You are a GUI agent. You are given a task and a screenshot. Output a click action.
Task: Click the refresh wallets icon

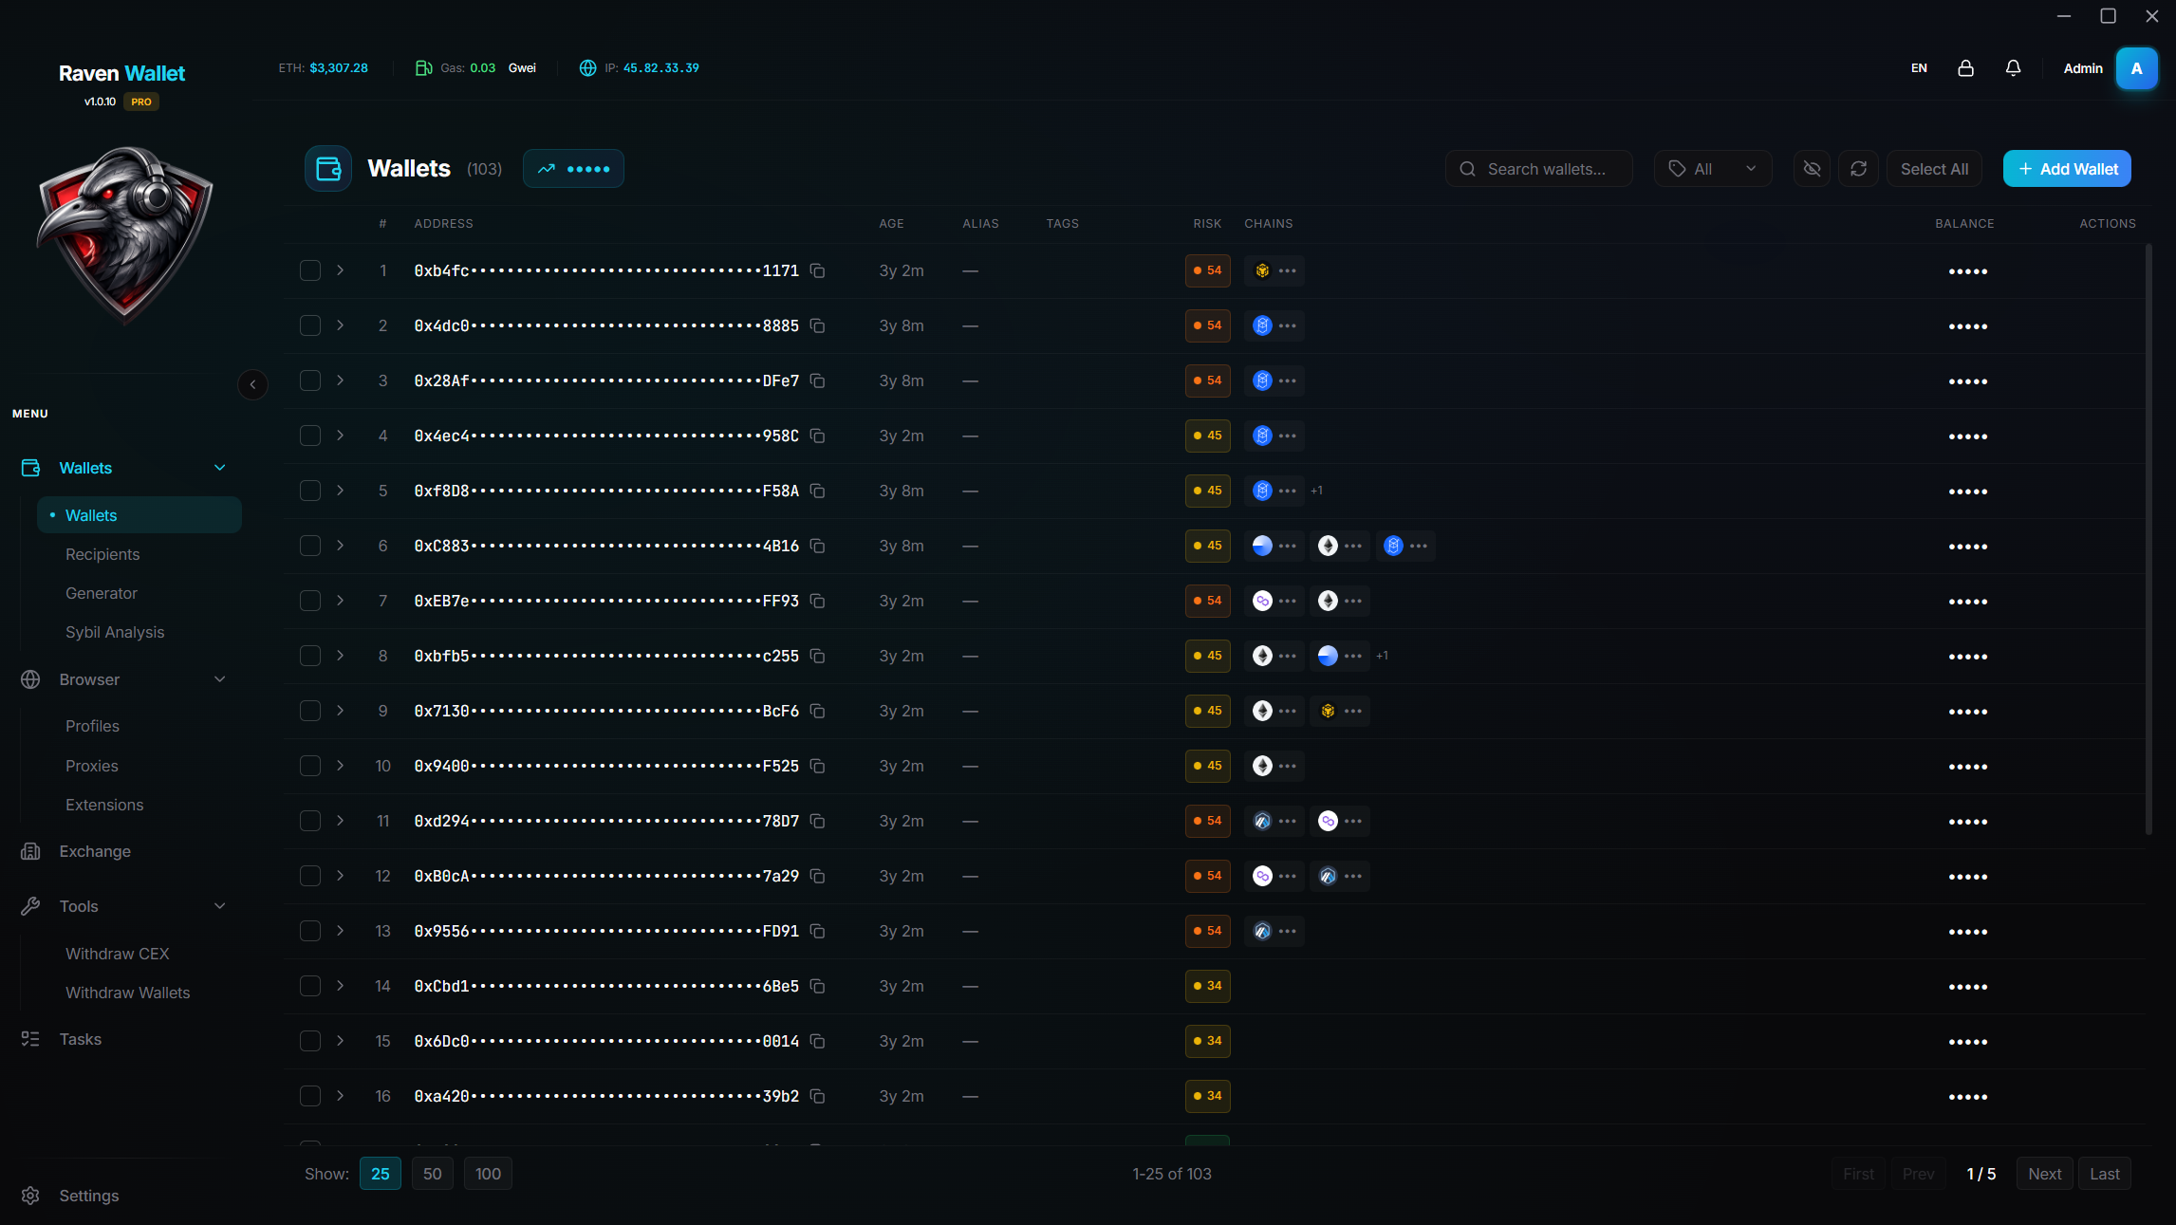(1859, 168)
